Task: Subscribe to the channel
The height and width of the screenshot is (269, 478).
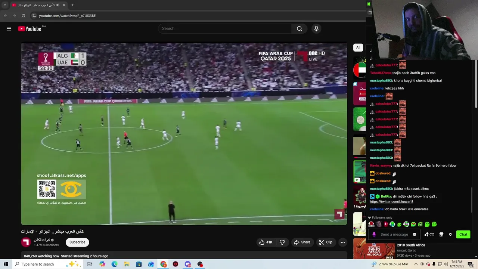Action: coord(77,242)
